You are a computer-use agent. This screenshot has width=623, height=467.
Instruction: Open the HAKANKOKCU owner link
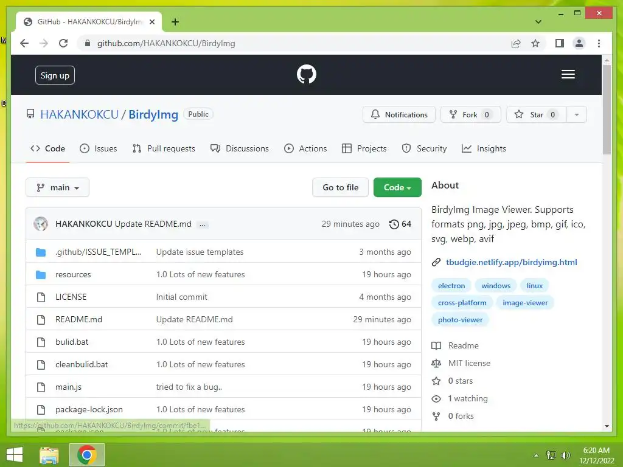(x=80, y=115)
